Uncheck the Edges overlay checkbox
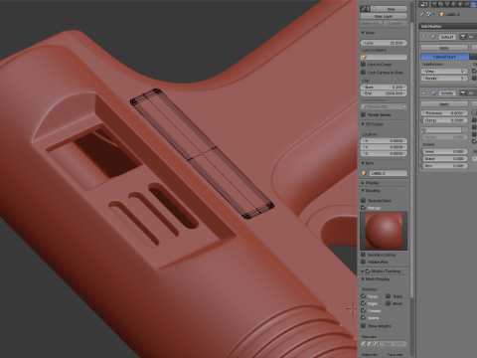The height and width of the screenshot is (358, 477). coord(363,303)
